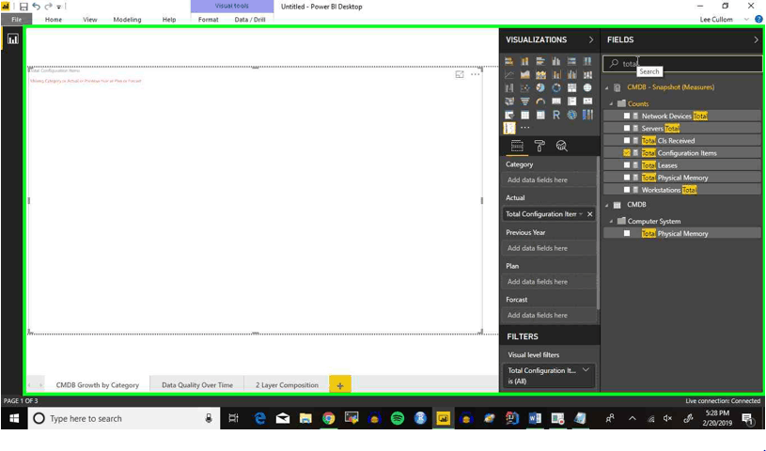Viewport: 766px width, 451px height.
Task: Select the gauge visual
Action: point(540,101)
